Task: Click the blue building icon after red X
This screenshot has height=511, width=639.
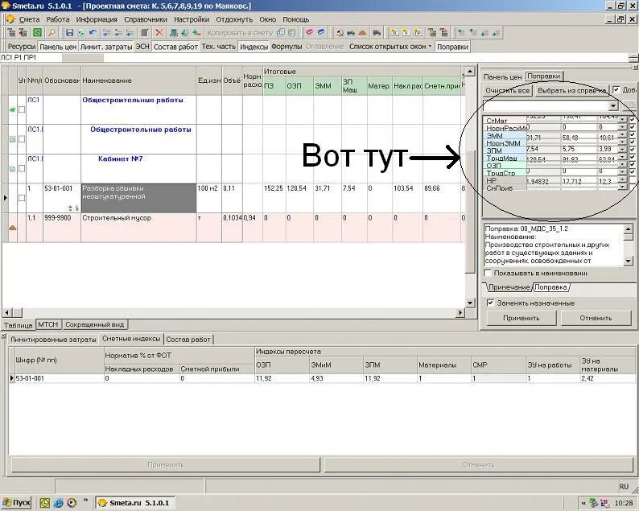Action: pos(174,33)
